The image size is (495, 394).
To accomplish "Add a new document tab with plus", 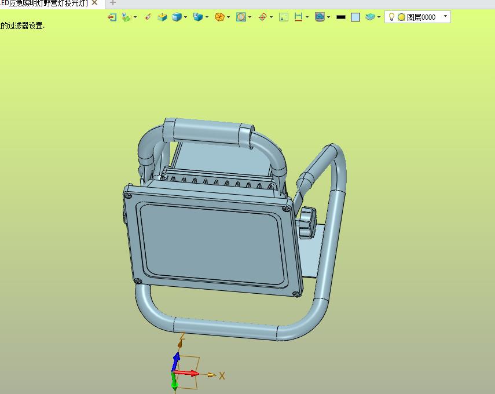I will [x=113, y=3].
